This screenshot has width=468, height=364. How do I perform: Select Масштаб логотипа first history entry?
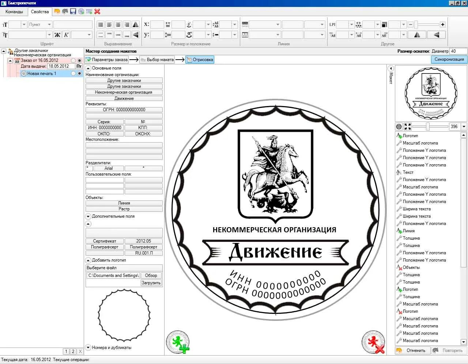pos(420,143)
